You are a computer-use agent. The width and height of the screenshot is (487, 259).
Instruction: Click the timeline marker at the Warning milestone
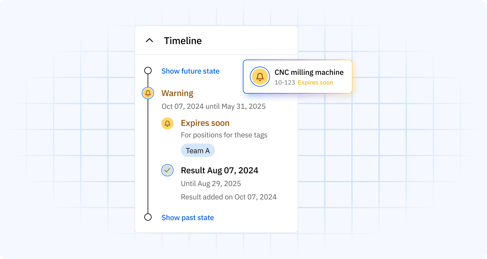[148, 93]
